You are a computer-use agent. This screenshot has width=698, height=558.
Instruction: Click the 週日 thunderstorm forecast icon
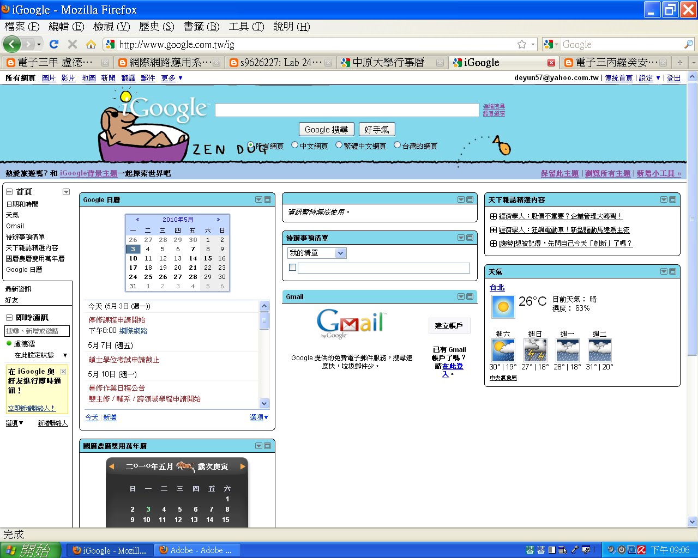point(535,350)
